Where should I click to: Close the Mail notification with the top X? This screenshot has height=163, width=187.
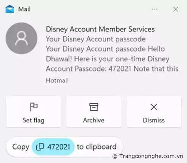pos(176,9)
